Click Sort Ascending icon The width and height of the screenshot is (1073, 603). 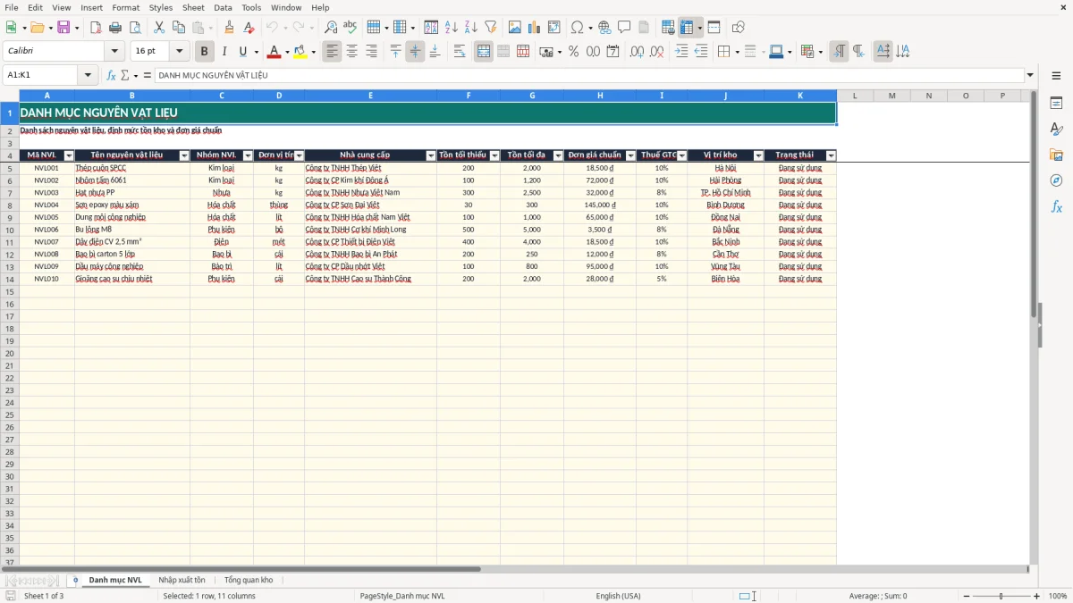click(x=452, y=28)
